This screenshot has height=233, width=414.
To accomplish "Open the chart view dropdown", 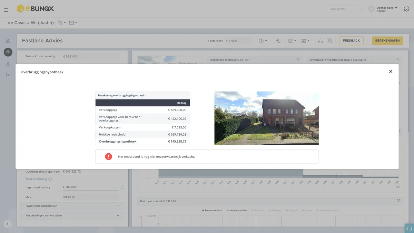I will pyautogui.click(x=305, y=41).
